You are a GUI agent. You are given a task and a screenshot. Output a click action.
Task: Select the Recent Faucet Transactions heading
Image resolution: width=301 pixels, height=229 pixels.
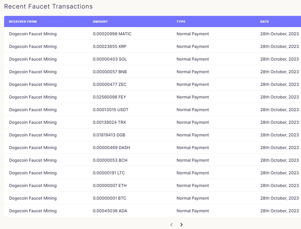48,6
